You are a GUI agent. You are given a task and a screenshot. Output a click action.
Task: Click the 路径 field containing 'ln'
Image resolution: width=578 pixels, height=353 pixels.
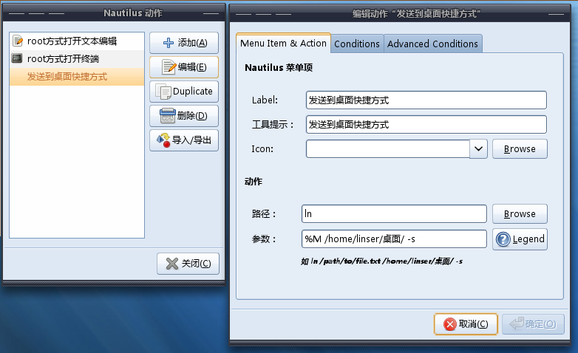click(x=394, y=213)
